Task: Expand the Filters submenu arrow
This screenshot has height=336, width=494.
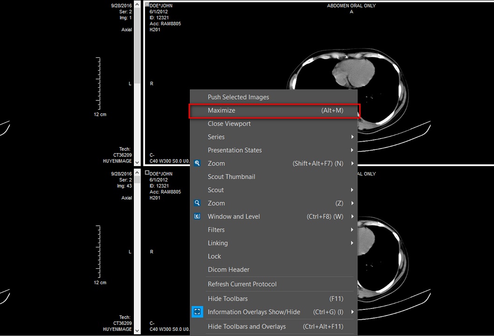Action: click(x=352, y=230)
